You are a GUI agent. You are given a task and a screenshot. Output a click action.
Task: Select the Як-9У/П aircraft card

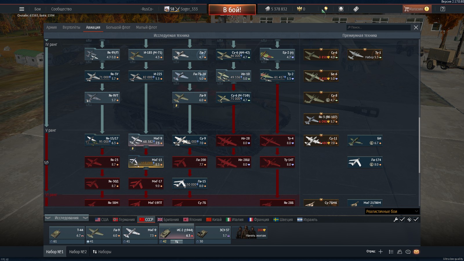click(x=102, y=55)
